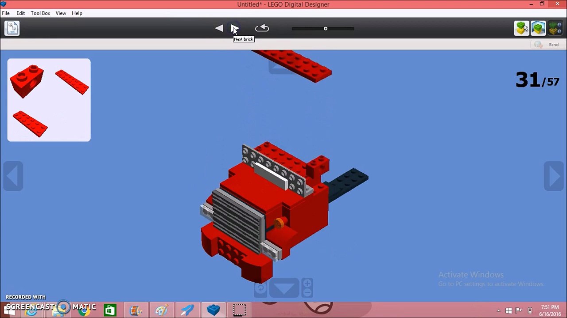Go to the previous brick step
The height and width of the screenshot is (318, 567).
219,28
